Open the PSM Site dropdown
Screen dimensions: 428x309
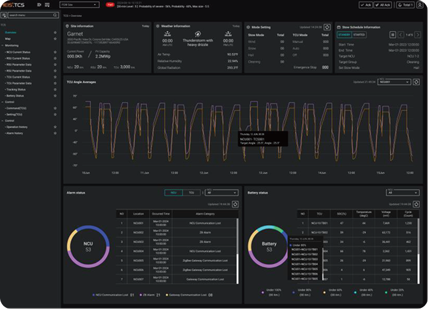click(79, 5)
